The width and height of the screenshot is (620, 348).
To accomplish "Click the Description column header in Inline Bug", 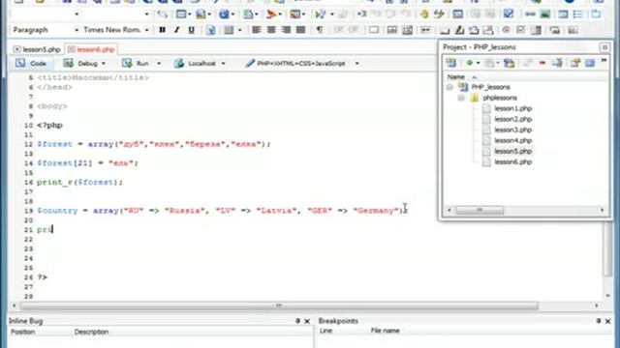I will pos(91,332).
